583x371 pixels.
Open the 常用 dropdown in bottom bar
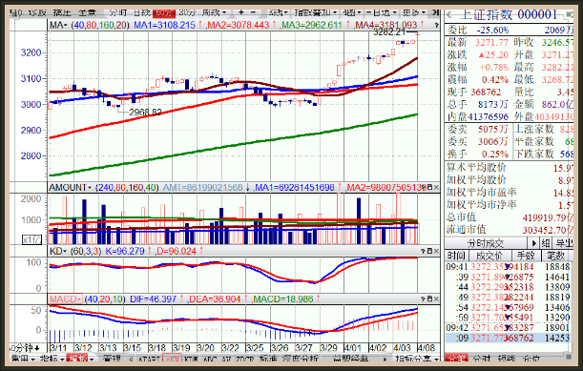(x=23, y=359)
